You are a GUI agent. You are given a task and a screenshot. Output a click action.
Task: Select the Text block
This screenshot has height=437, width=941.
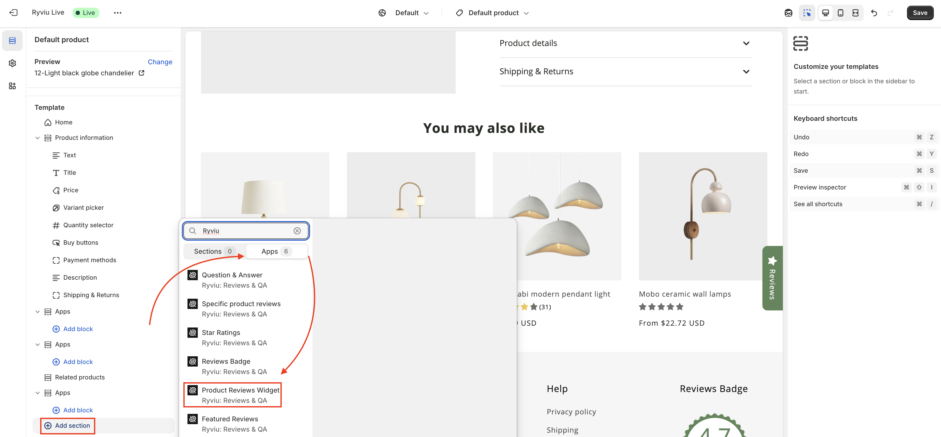70,156
